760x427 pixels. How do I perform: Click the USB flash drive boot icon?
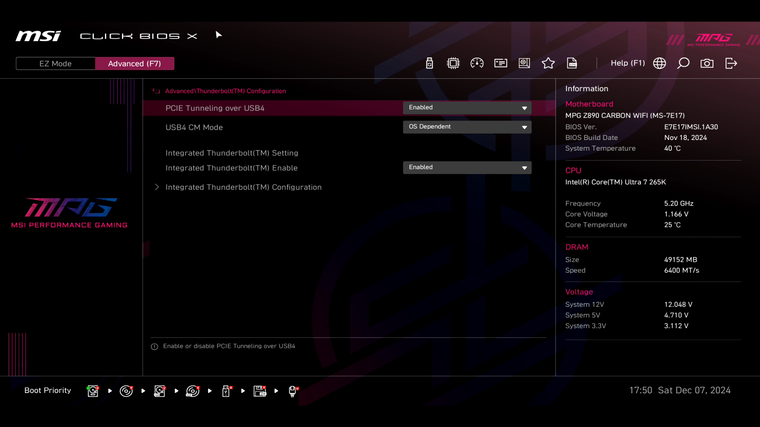point(226,391)
